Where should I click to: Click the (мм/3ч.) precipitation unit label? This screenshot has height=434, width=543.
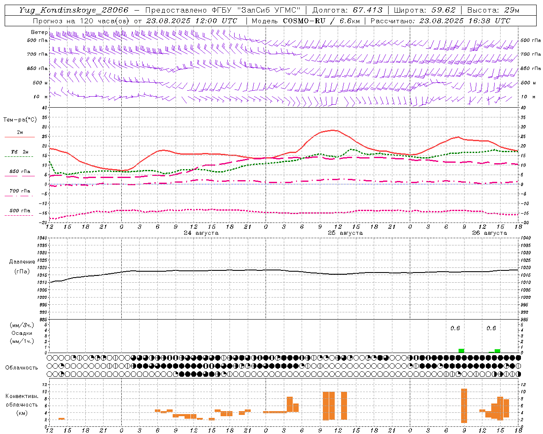(22, 325)
